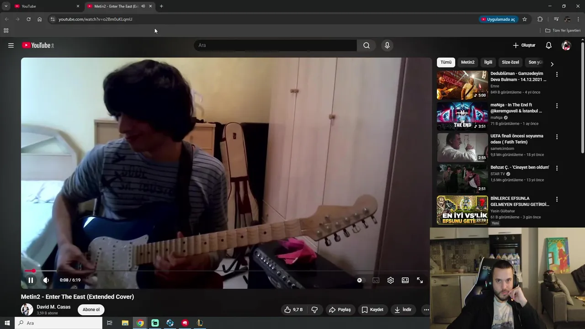The height and width of the screenshot is (329, 585).
Task: Reload the current page
Action: coord(28,19)
